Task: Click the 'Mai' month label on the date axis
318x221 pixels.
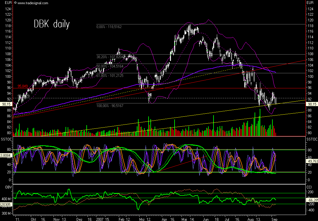Action: tap(184, 219)
